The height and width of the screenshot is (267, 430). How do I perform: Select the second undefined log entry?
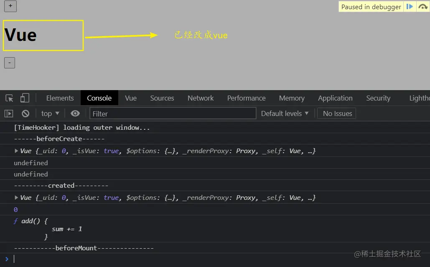click(31, 174)
